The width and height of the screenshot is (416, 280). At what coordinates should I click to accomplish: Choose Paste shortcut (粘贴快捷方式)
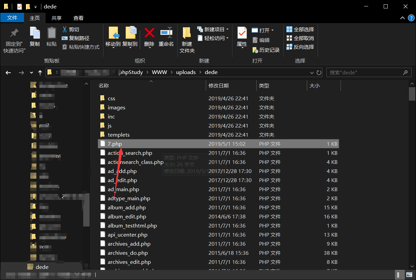point(81,47)
